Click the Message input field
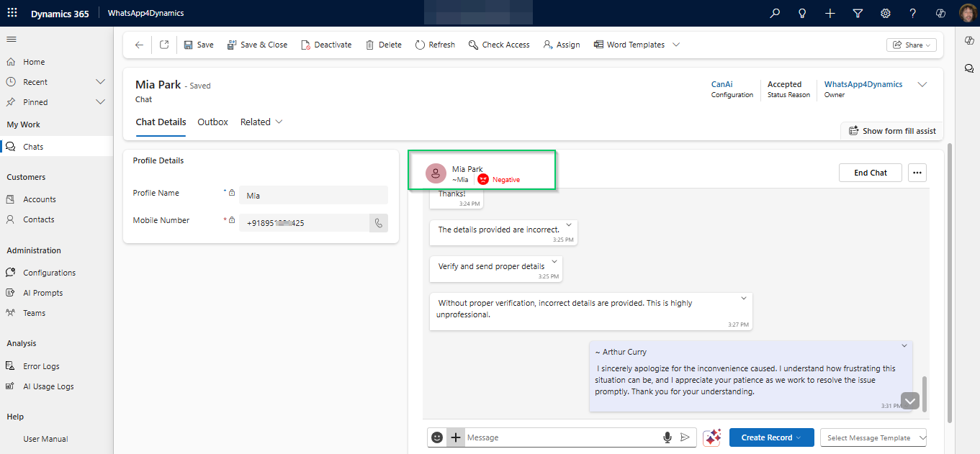The width and height of the screenshot is (980, 454). [562, 437]
